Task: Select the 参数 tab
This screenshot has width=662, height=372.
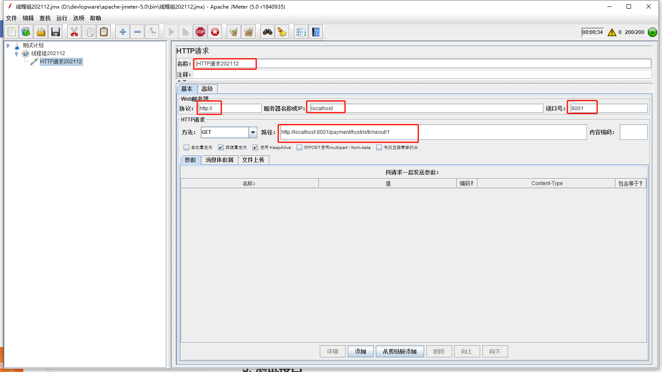Action: (x=190, y=160)
